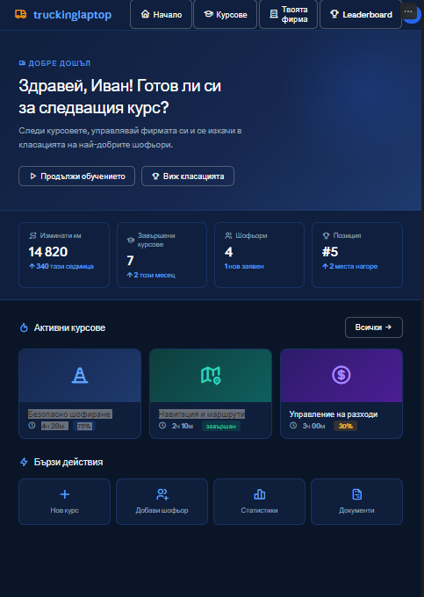Click the Нов курс quick action
The height and width of the screenshot is (597, 424).
[x=64, y=502]
